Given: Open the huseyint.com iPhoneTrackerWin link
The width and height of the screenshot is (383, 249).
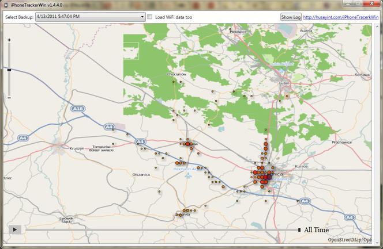Looking at the screenshot, I should 341,17.
